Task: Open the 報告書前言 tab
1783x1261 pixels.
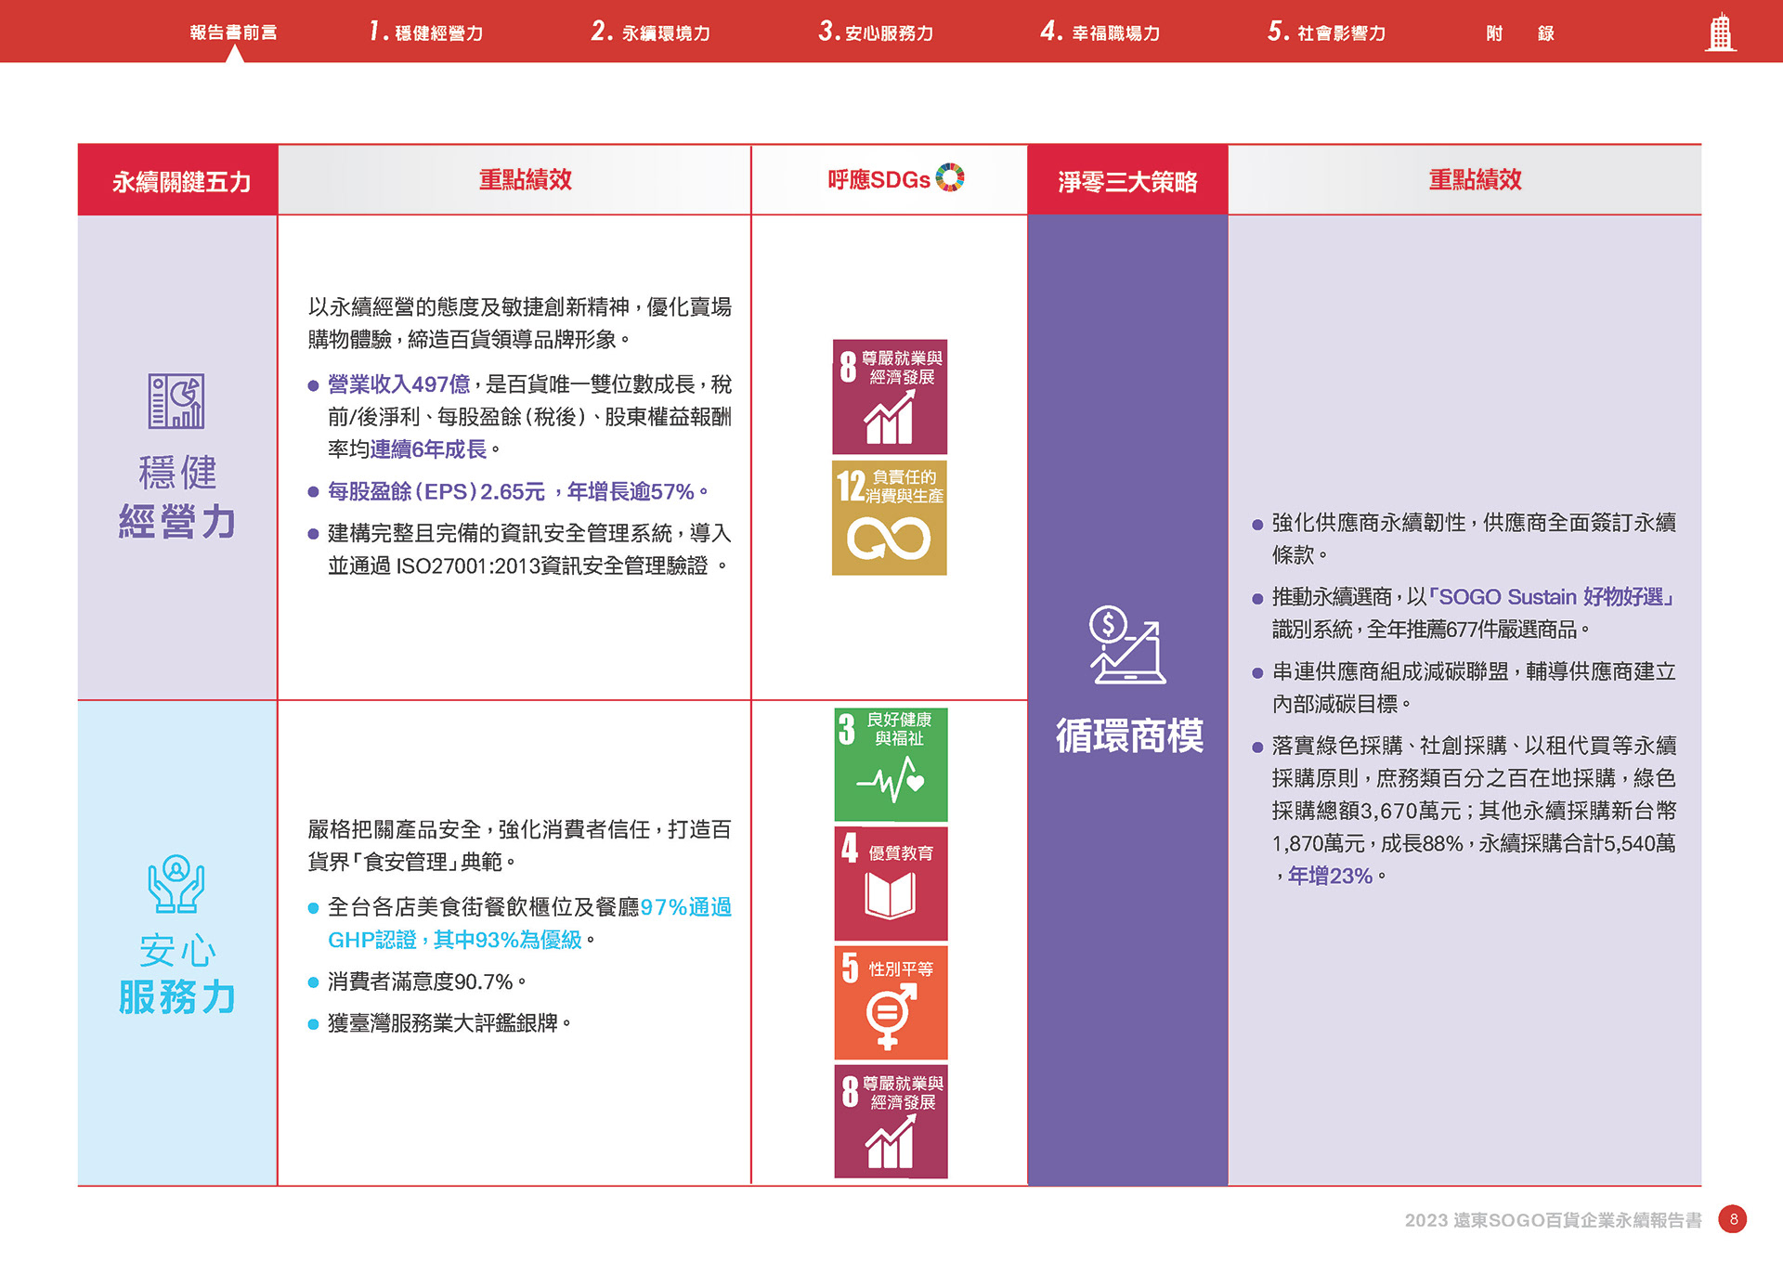Action: click(x=234, y=32)
